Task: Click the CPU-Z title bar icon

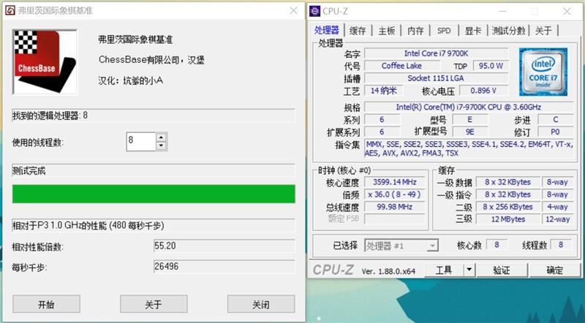Action: point(315,11)
